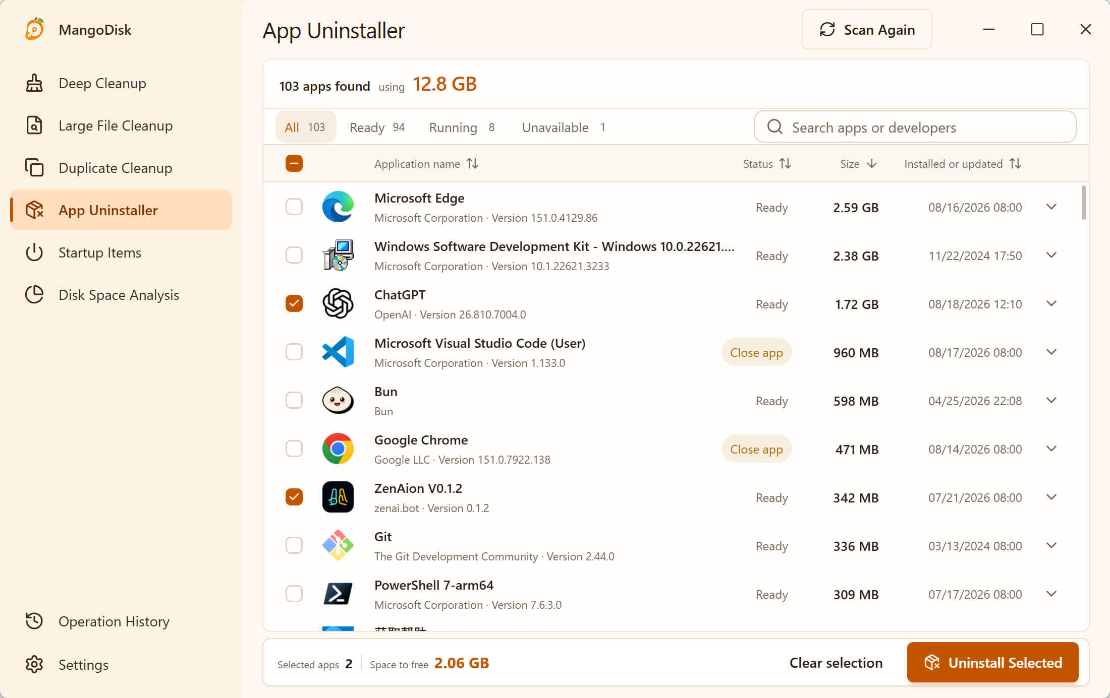
Task: Sort by Size arrow icon
Action: tap(872, 164)
